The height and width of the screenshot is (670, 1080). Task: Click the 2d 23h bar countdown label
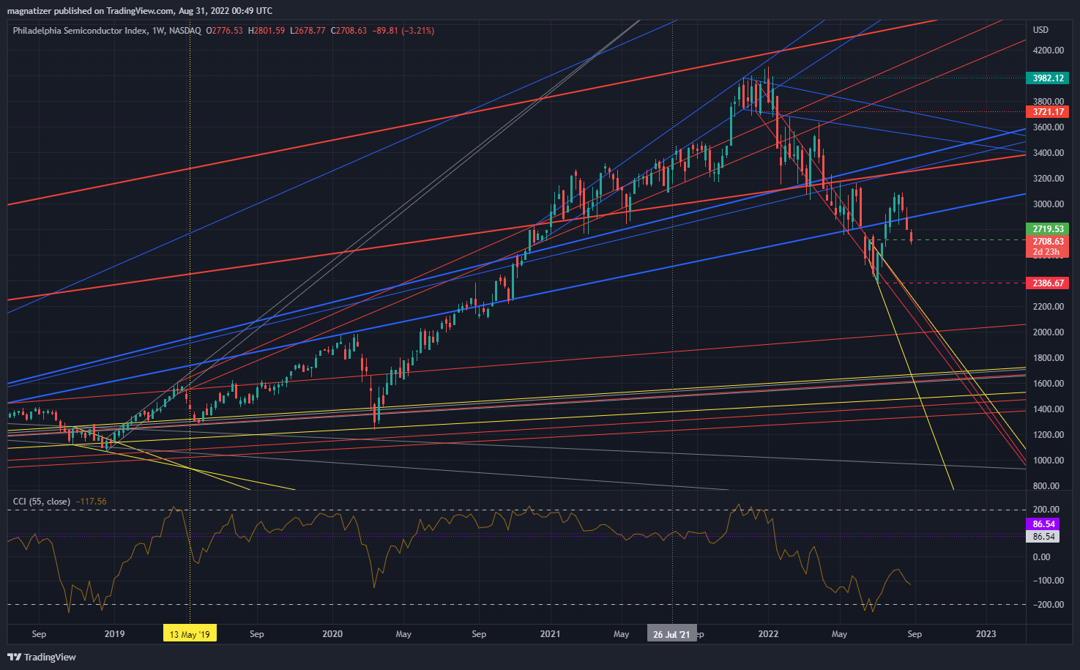click(x=1046, y=252)
